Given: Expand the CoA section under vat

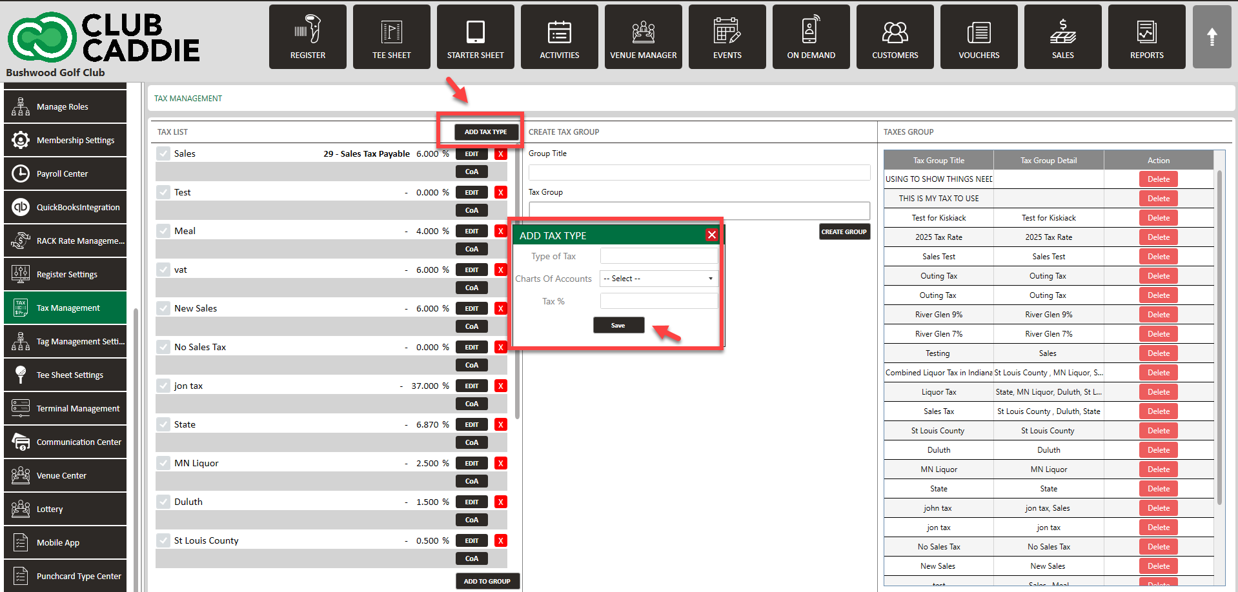Looking at the screenshot, I should [472, 288].
